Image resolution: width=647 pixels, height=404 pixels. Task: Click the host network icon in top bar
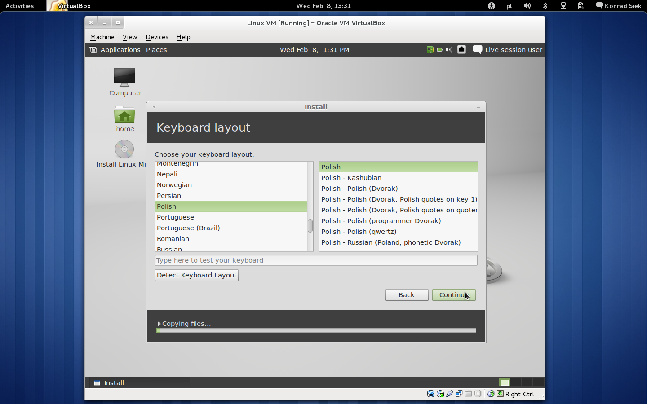click(563, 6)
